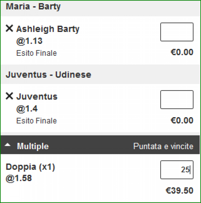The width and height of the screenshot is (201, 203).
Task: Remove the Juventus selection with X
Action: [x=9, y=96]
